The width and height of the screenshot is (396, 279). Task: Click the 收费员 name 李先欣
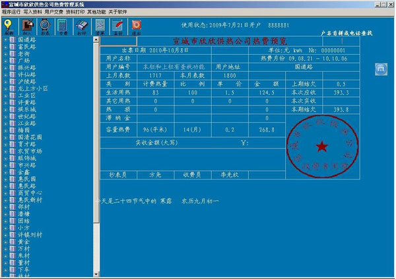click(230, 175)
